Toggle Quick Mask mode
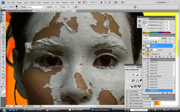This screenshot has height=112, width=180. pyautogui.click(x=3, y=94)
